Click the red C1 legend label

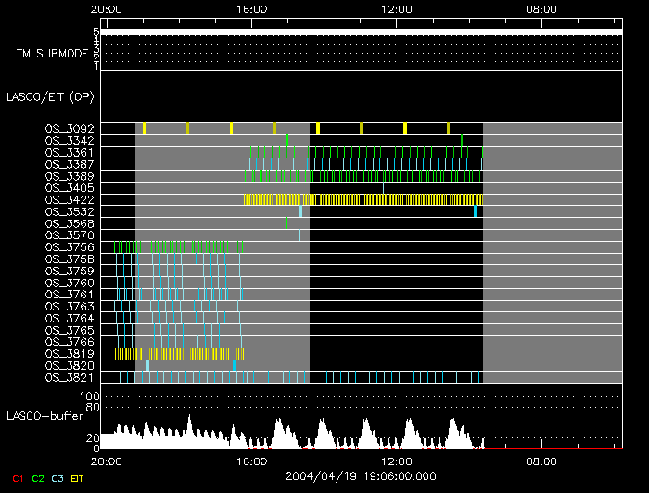tap(18, 478)
